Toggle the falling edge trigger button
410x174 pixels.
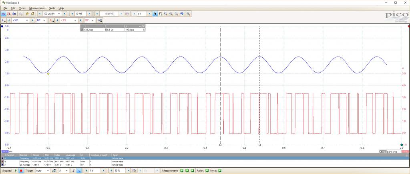(x=78, y=171)
